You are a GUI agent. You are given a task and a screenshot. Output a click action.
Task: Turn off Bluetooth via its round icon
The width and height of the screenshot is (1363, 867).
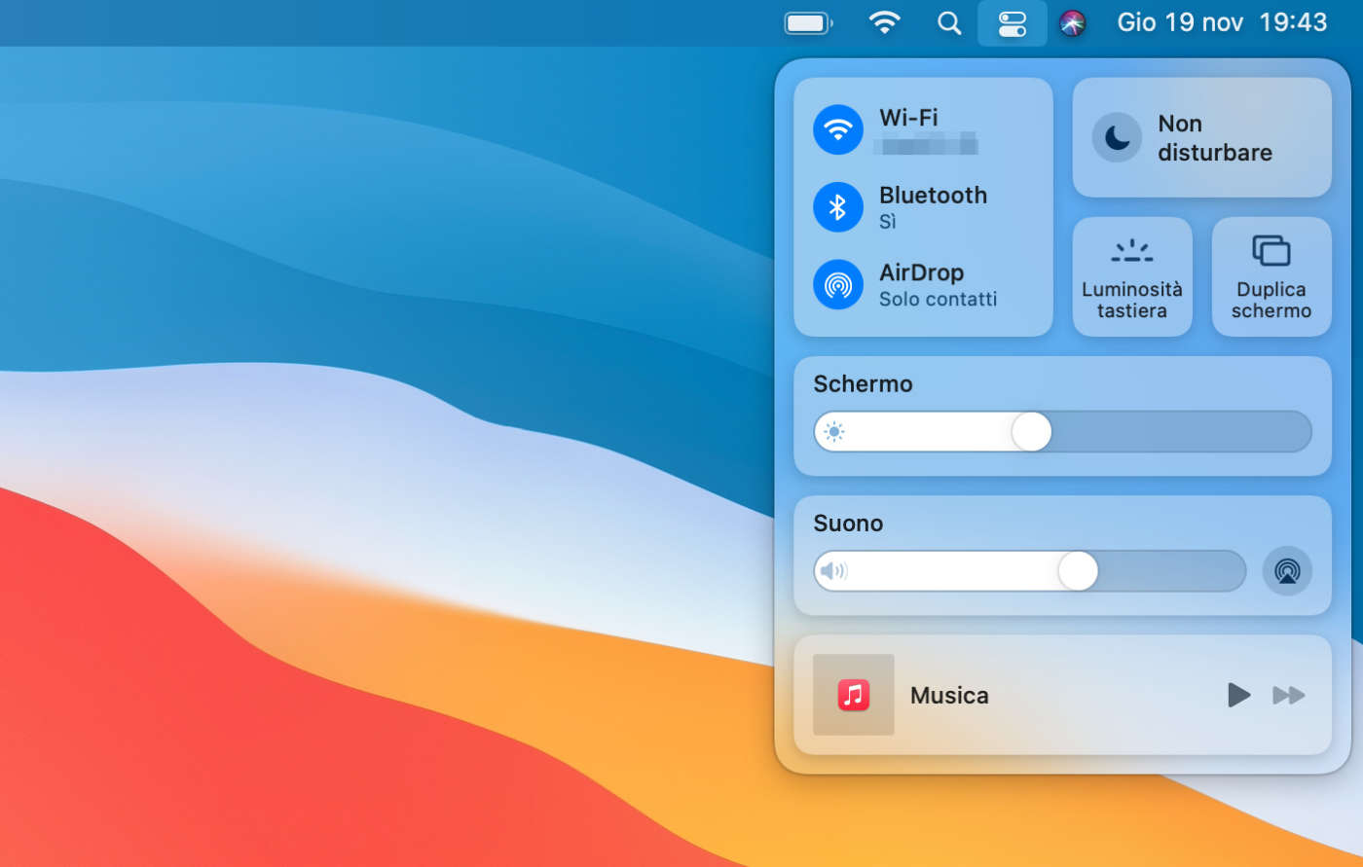837,207
